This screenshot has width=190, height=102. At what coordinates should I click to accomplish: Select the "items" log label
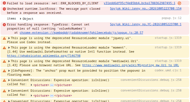coord(11,18)
